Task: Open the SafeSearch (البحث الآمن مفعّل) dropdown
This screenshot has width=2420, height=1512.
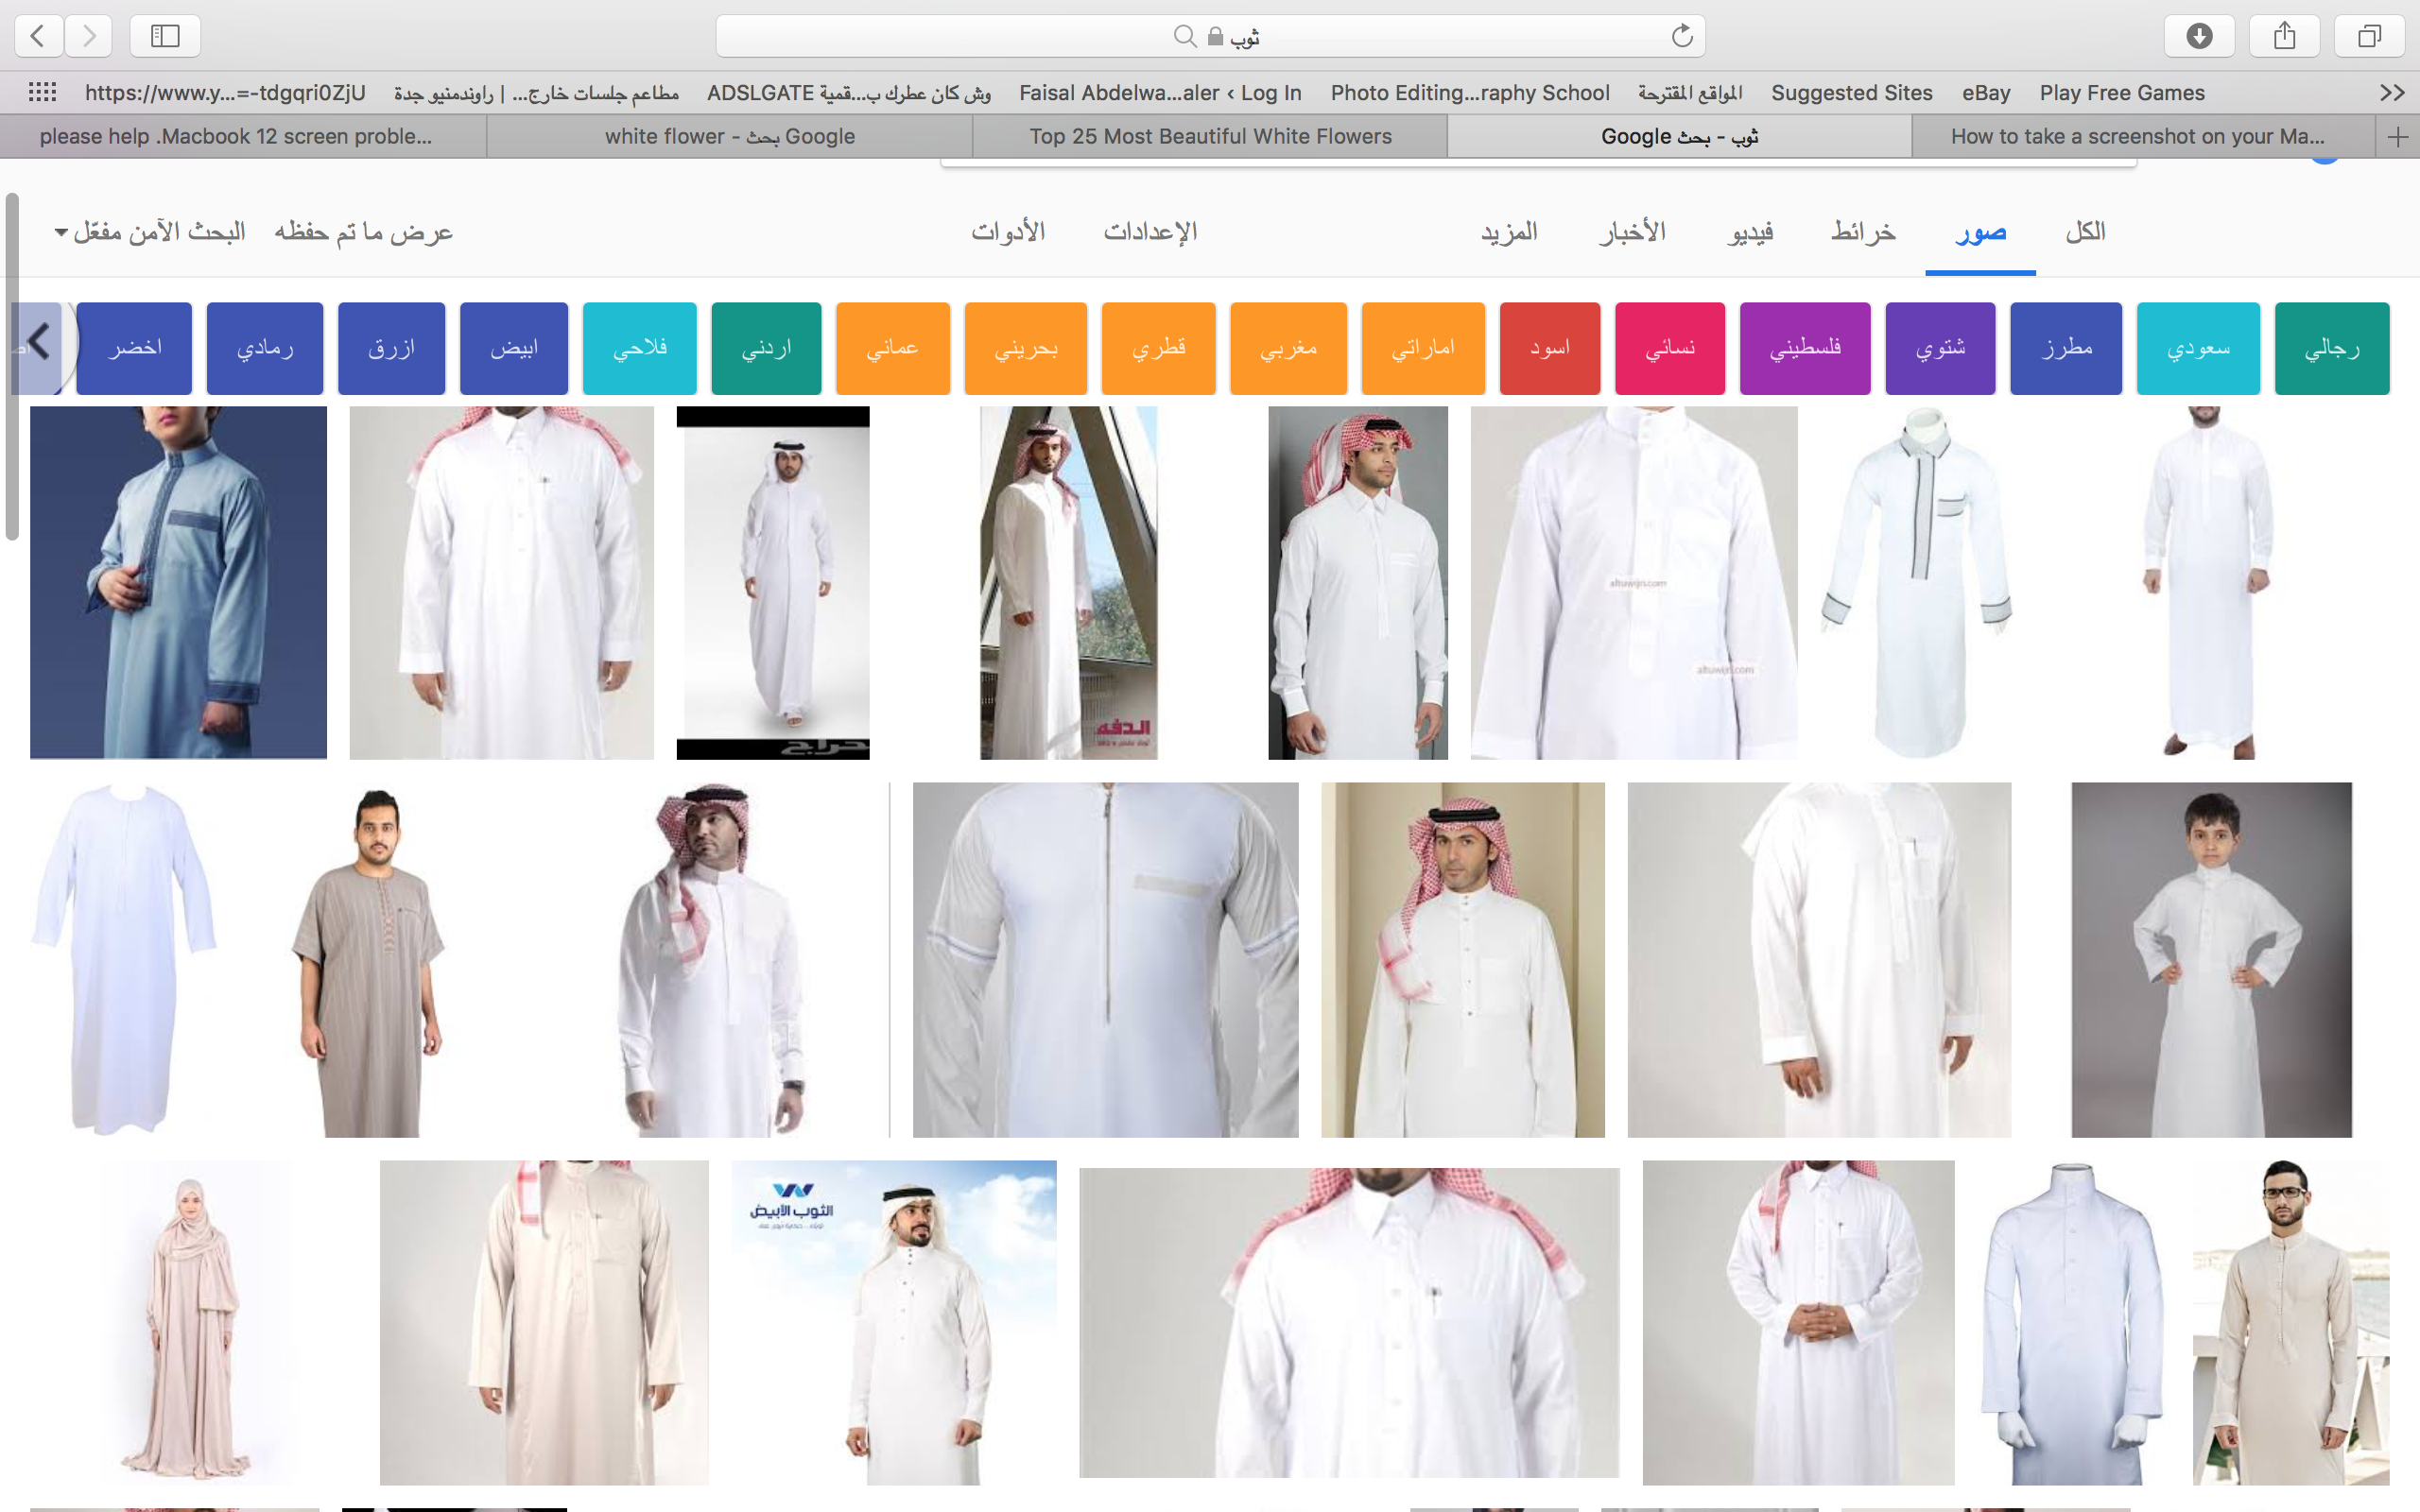Action: pyautogui.click(x=150, y=232)
